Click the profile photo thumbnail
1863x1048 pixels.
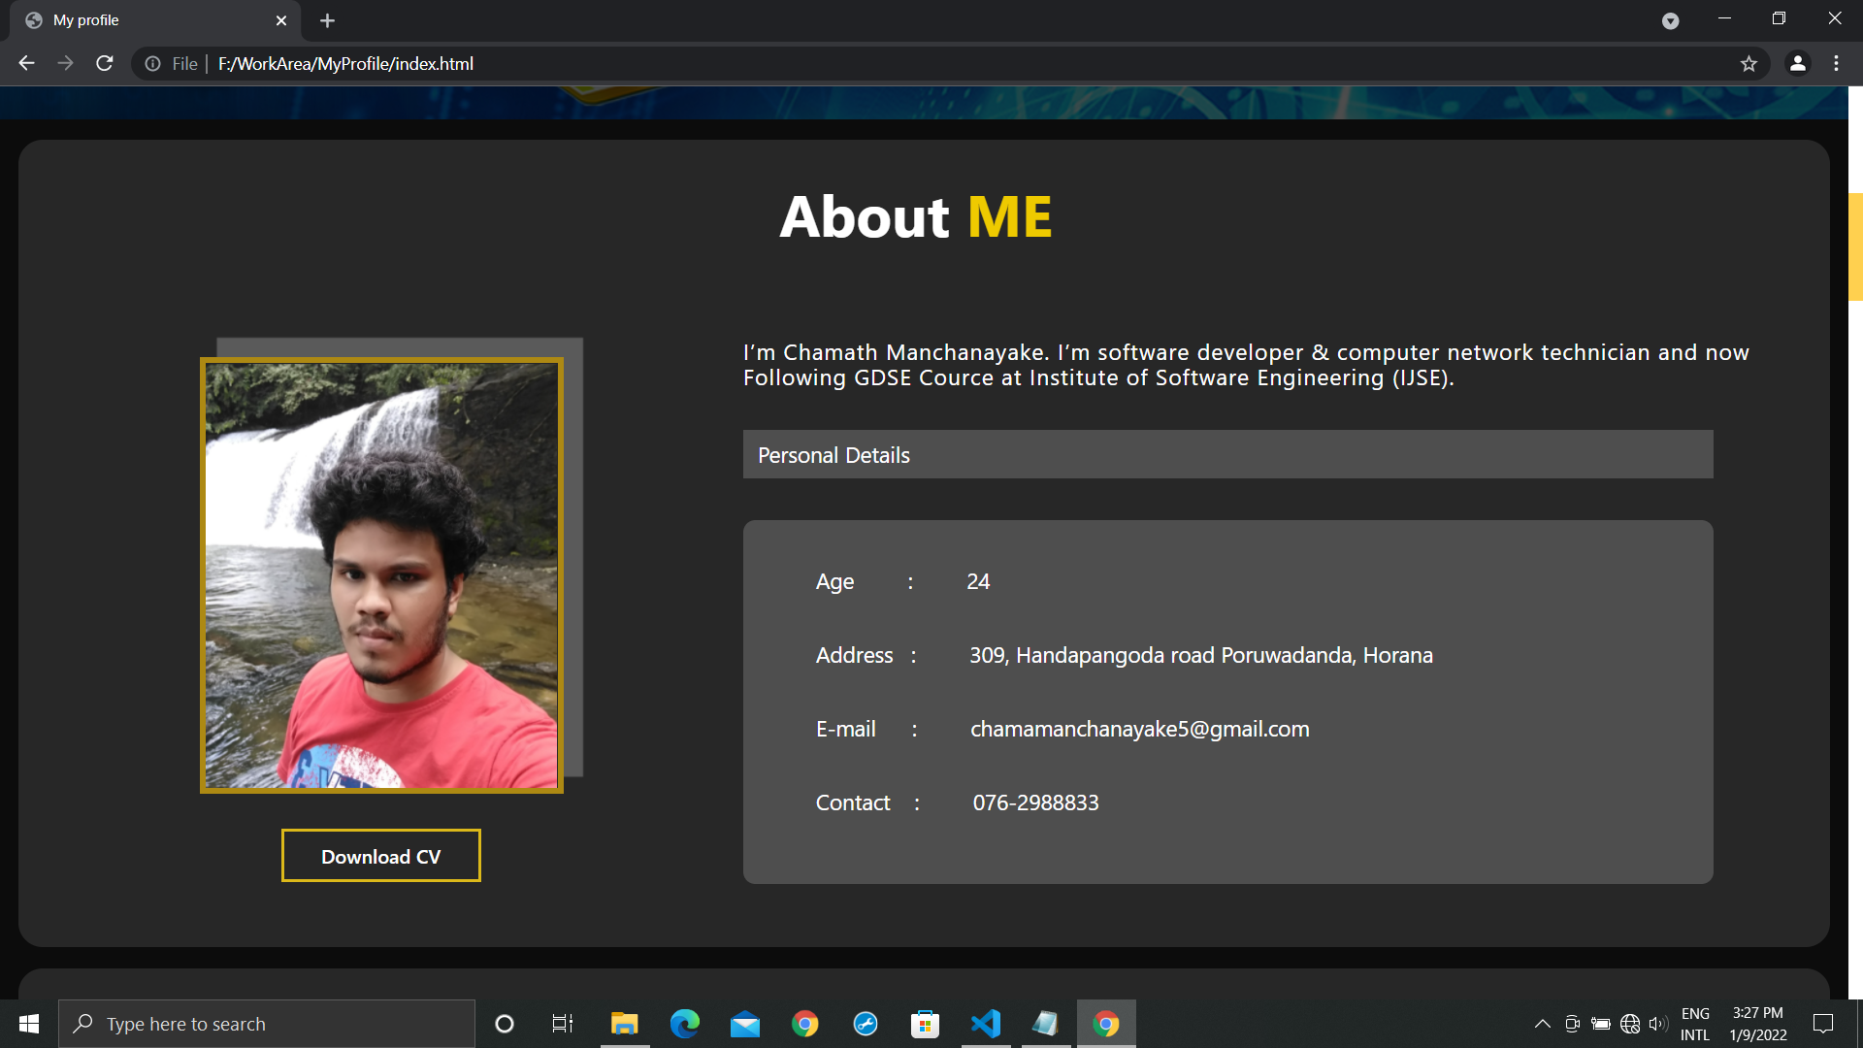coord(381,575)
